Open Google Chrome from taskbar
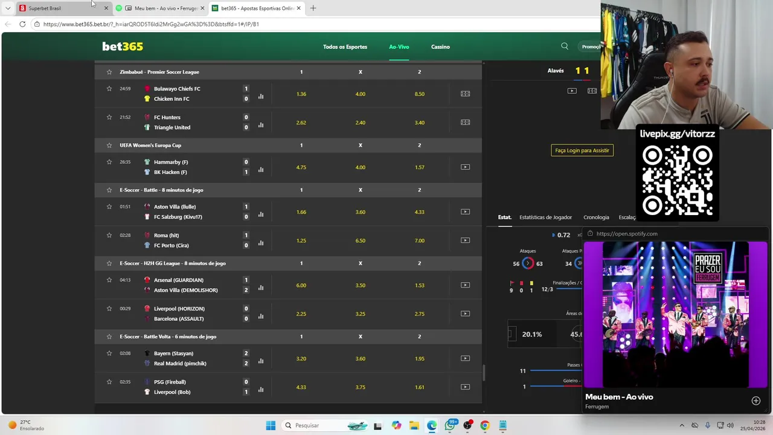Image resolution: width=773 pixels, height=435 pixels. [x=484, y=425]
